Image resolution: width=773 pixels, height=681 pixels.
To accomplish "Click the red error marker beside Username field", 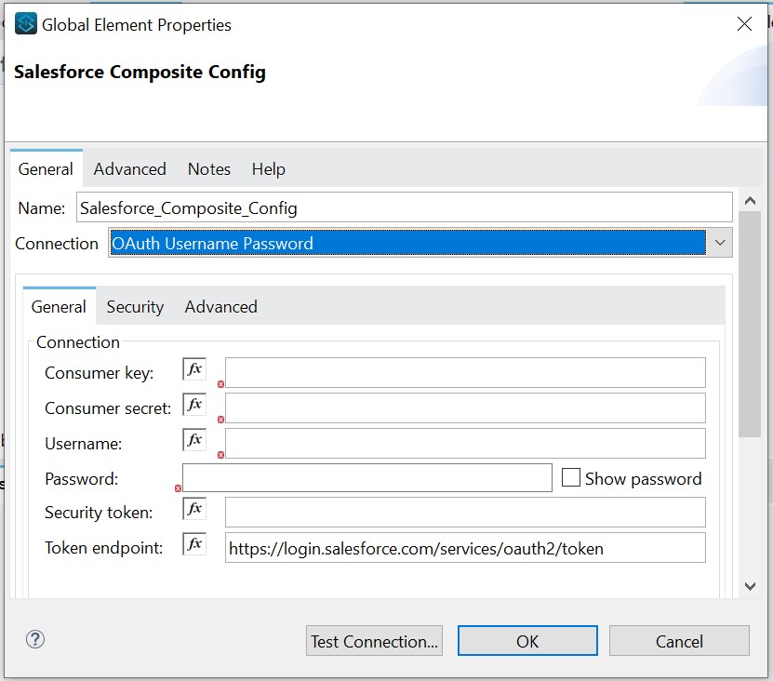I will [220, 455].
